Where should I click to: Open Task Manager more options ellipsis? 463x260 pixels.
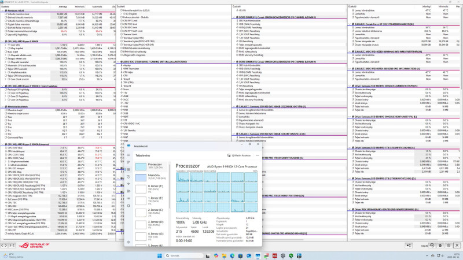(257, 155)
